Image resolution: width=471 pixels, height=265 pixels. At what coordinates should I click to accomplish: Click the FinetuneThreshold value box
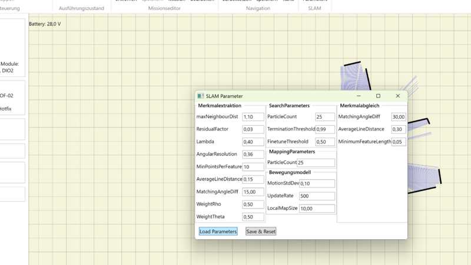(x=325, y=142)
